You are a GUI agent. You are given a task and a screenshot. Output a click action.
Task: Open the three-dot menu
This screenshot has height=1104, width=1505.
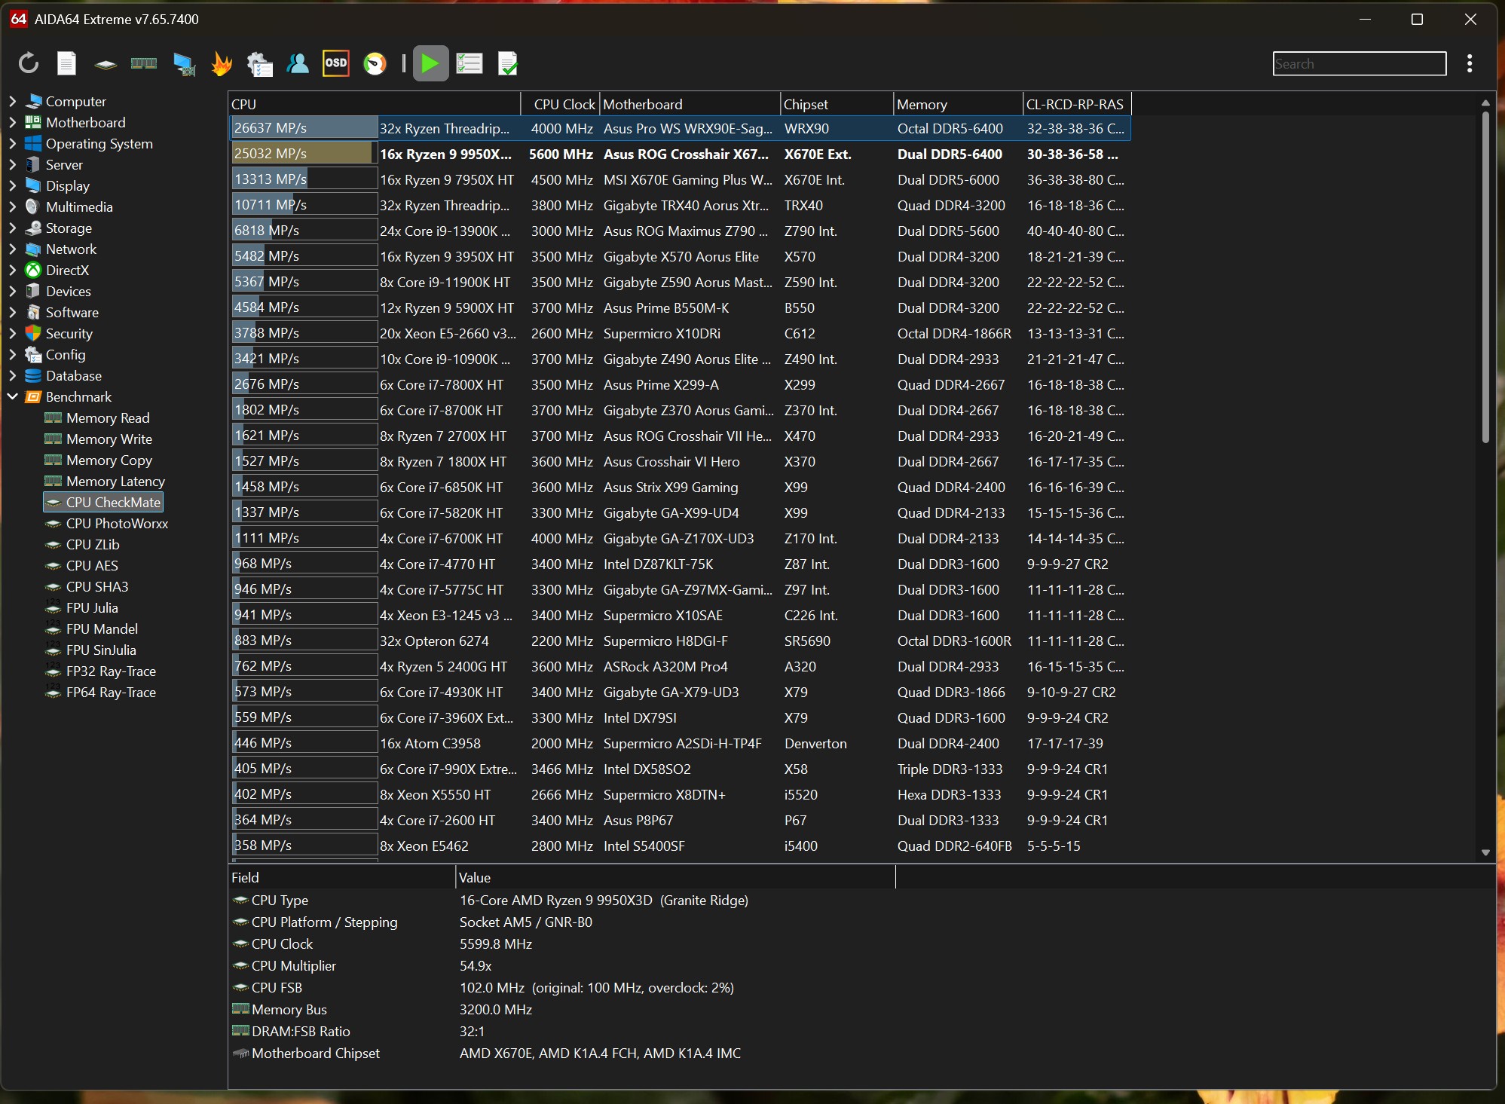[1469, 63]
